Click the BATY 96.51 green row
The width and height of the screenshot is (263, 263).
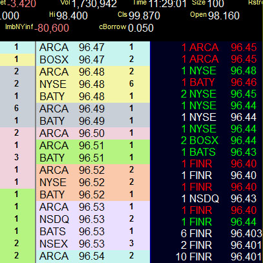93,158
